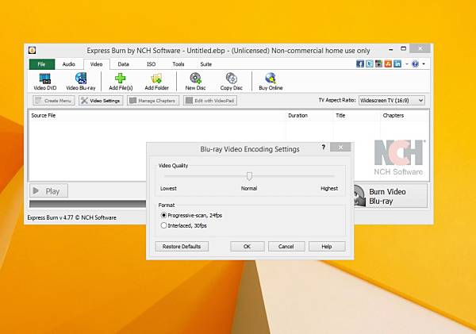
Task: Confirm encoding settings with OK
Action: pos(247,246)
